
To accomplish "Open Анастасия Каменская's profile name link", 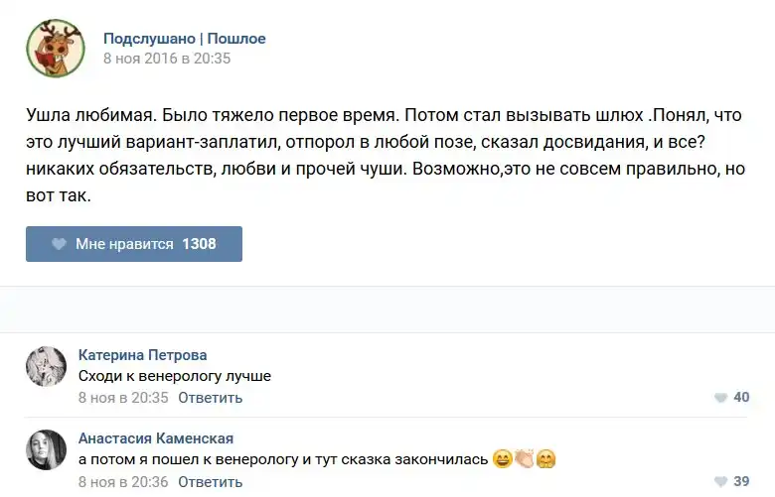I will [156, 438].
